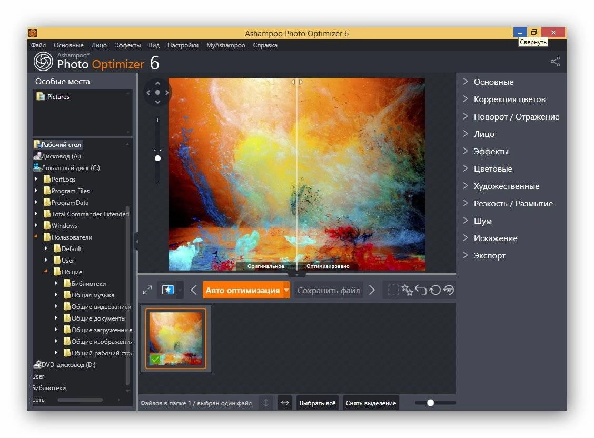Click the zoom slider handle beside the preview
This screenshot has width=594, height=438.
point(157,158)
